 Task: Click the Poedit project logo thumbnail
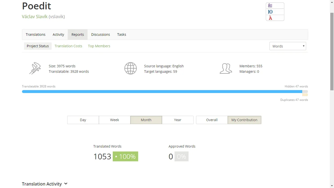click(275, 12)
